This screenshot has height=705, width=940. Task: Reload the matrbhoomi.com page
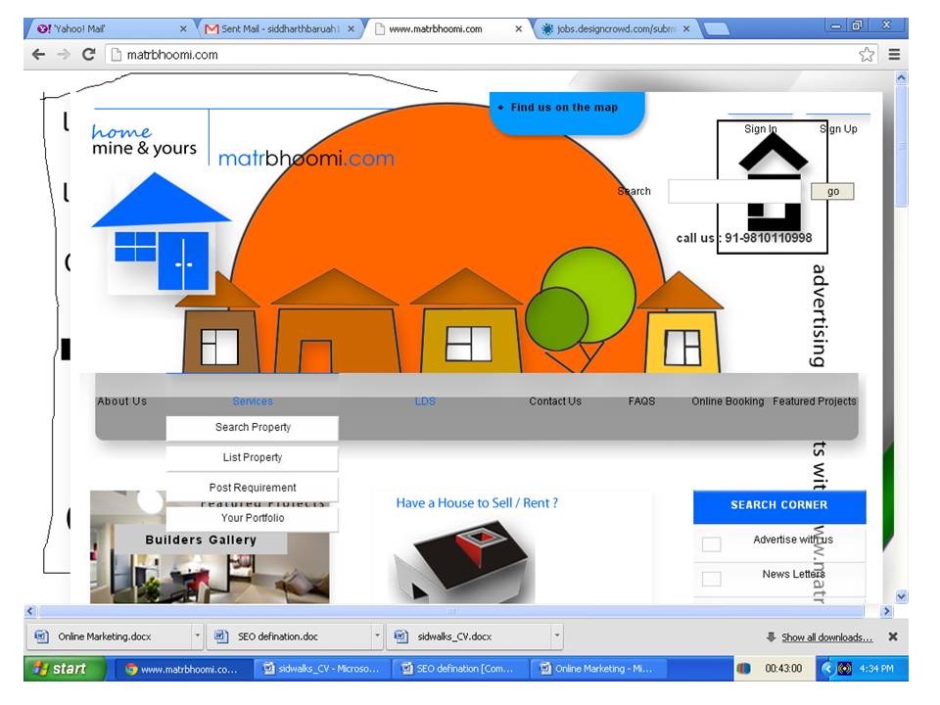[x=89, y=55]
